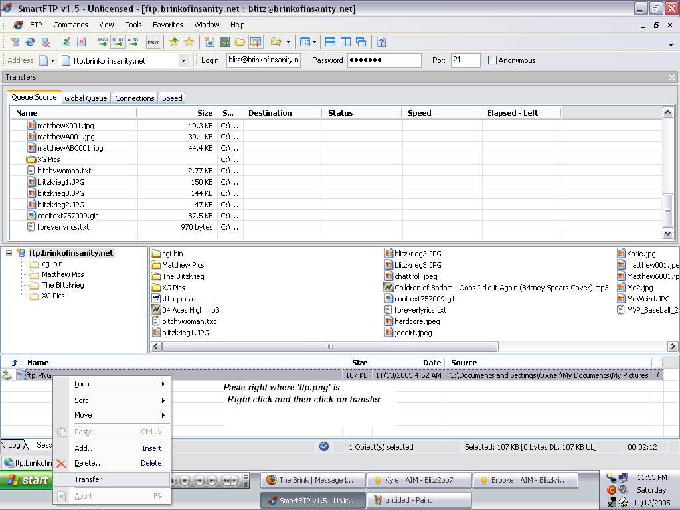Click the help question mark toolbar icon
Screen dimensions: 680x510
381,42
